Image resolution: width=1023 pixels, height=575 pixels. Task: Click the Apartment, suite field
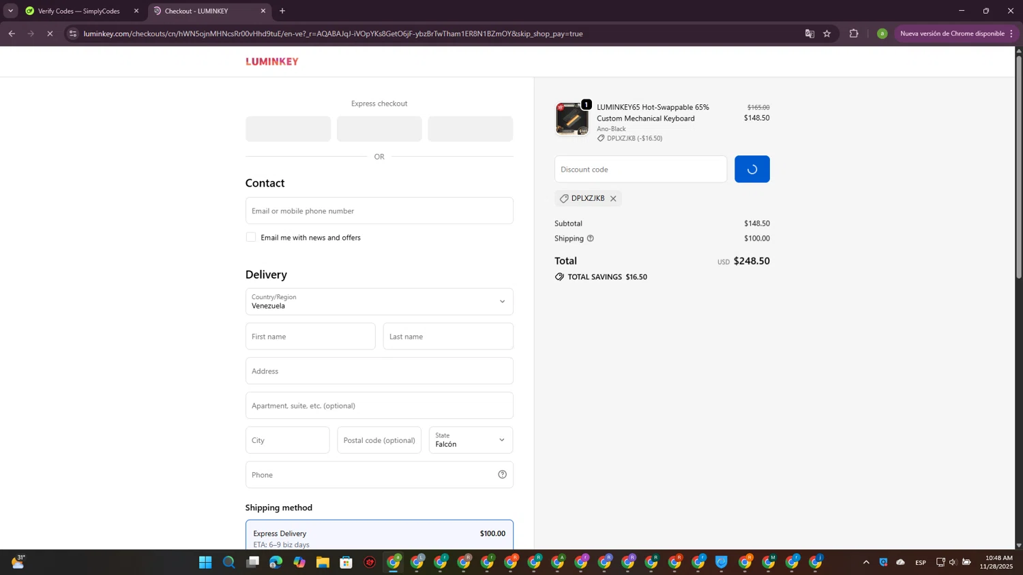[x=379, y=405]
